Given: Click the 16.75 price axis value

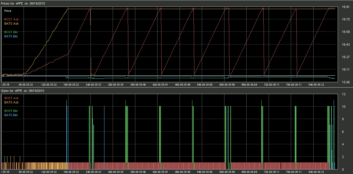Looking at the screenshot, I should click(346, 19).
